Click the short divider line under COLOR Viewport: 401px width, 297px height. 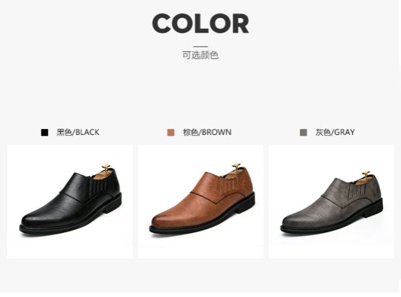click(x=200, y=46)
